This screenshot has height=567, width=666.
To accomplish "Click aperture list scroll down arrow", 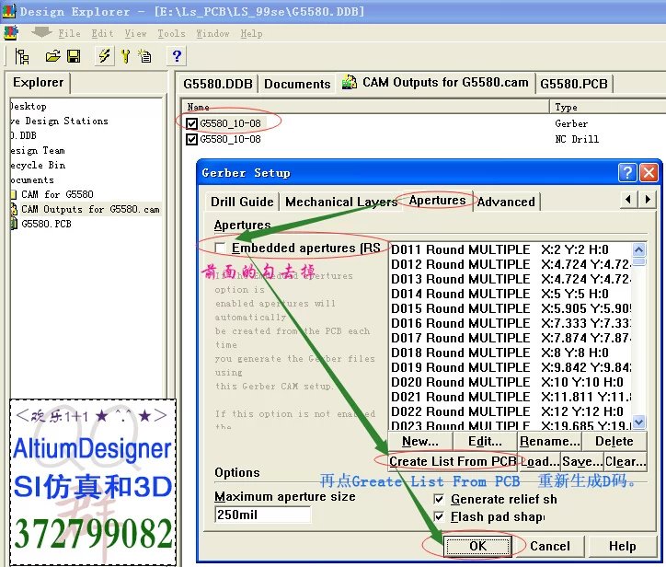I will coord(638,422).
